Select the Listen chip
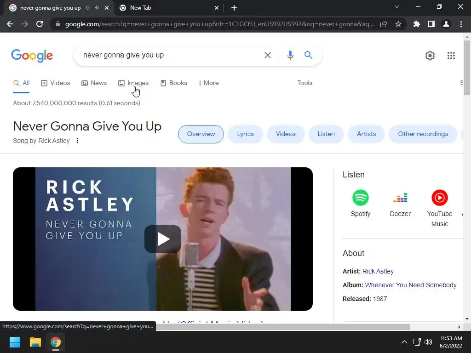 pos(326,134)
